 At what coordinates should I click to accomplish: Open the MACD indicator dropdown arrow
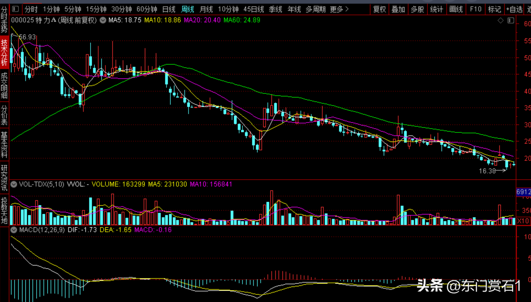(14, 230)
